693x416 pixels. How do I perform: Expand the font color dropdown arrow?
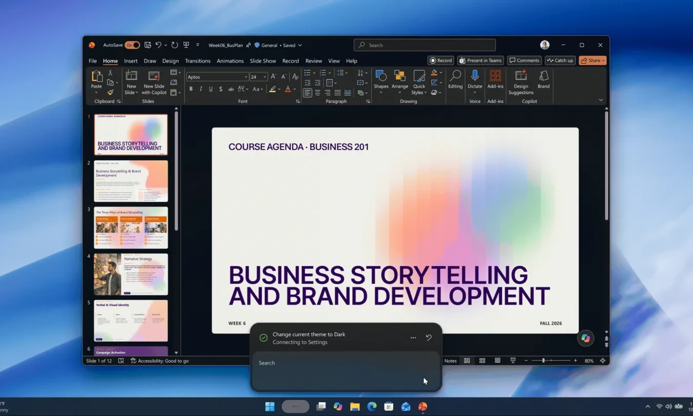295,89
